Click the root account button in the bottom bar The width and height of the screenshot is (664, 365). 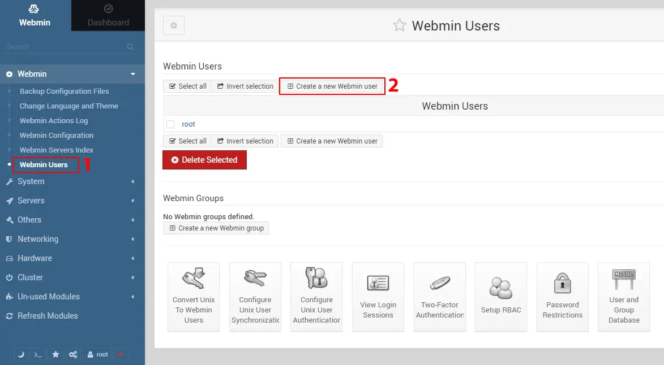97,354
